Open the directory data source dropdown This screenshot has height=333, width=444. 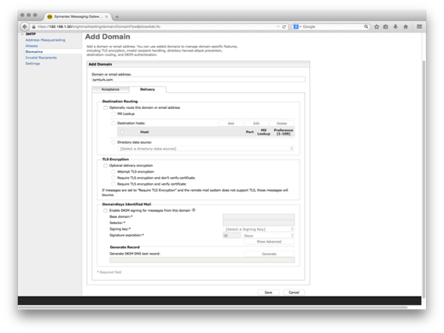point(206,149)
